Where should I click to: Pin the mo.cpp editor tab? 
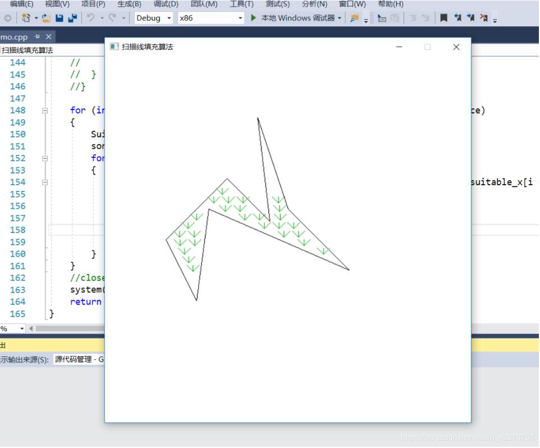pos(38,36)
